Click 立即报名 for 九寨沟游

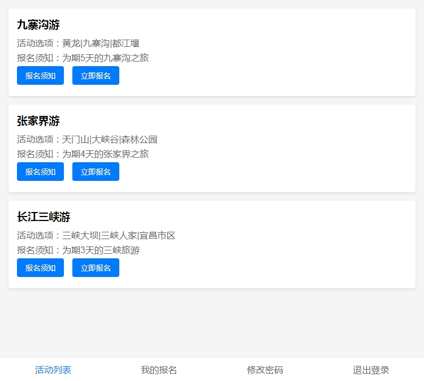(96, 75)
